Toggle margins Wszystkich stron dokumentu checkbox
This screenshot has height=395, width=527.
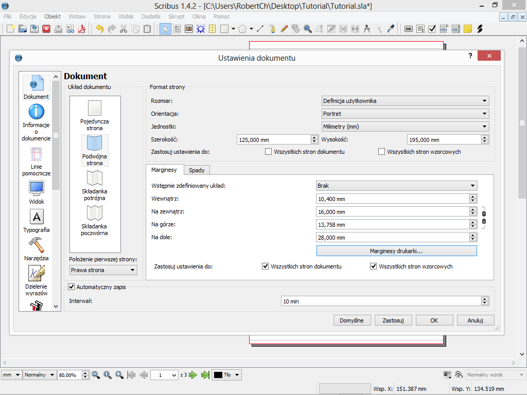coord(266,266)
